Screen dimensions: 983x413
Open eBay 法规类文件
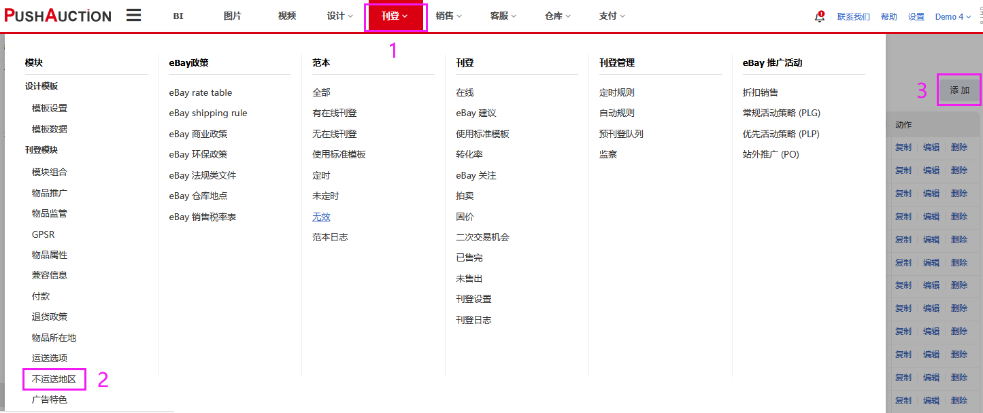(x=203, y=175)
